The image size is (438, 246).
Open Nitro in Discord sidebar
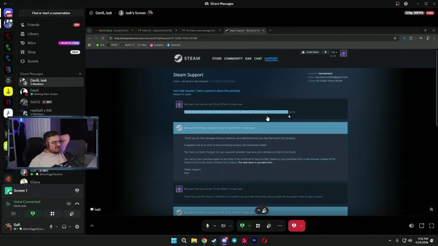pyautogui.click(x=51, y=43)
